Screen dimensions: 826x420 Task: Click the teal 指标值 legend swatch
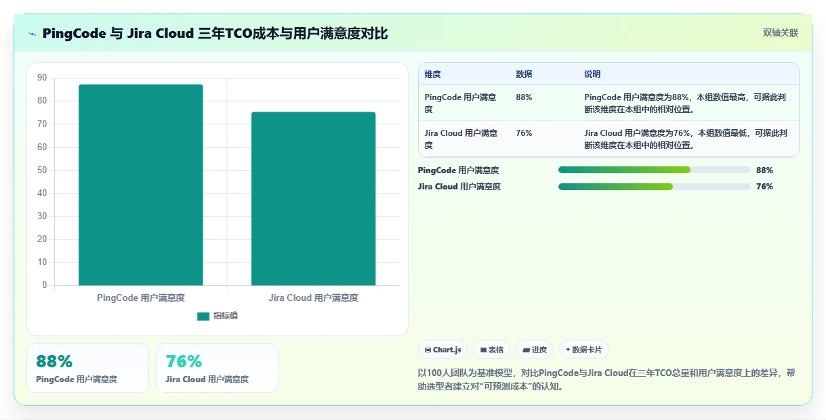[x=203, y=316]
